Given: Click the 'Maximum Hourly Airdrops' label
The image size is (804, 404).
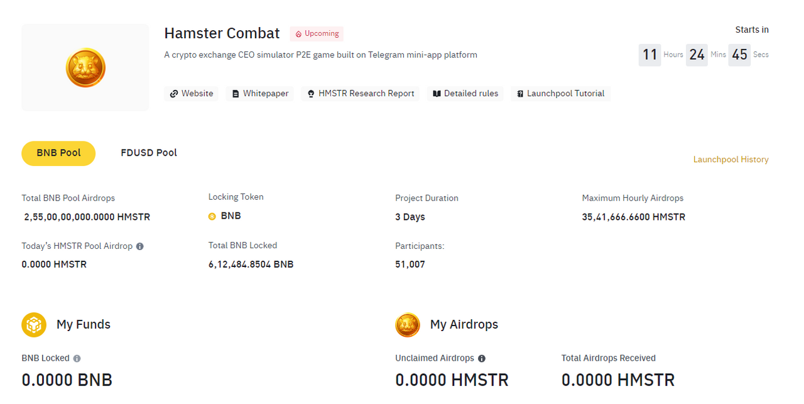Looking at the screenshot, I should pyautogui.click(x=633, y=198).
